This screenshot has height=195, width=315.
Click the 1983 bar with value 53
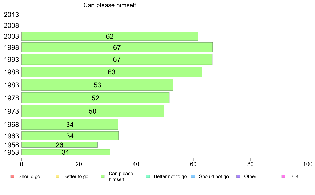[x=97, y=85]
